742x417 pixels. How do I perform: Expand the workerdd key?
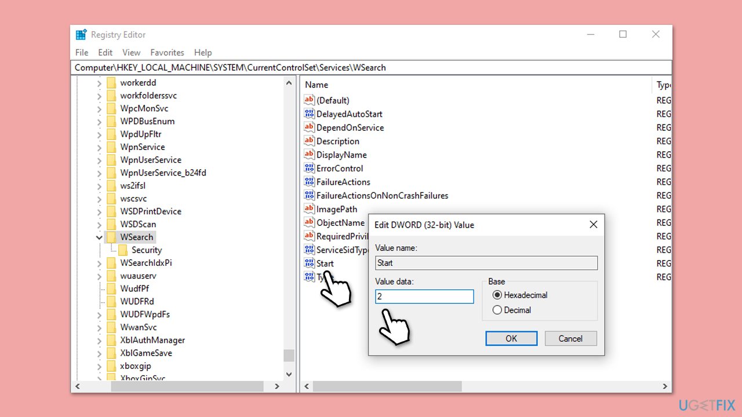coord(99,83)
